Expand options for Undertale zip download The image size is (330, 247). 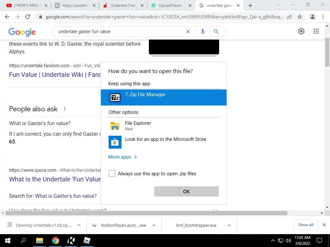tap(79, 225)
